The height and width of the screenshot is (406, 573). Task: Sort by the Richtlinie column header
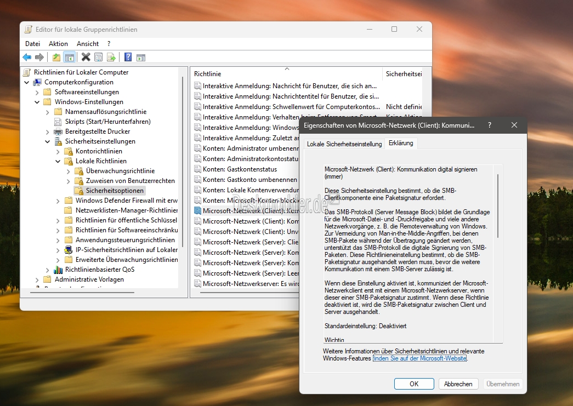pos(287,73)
